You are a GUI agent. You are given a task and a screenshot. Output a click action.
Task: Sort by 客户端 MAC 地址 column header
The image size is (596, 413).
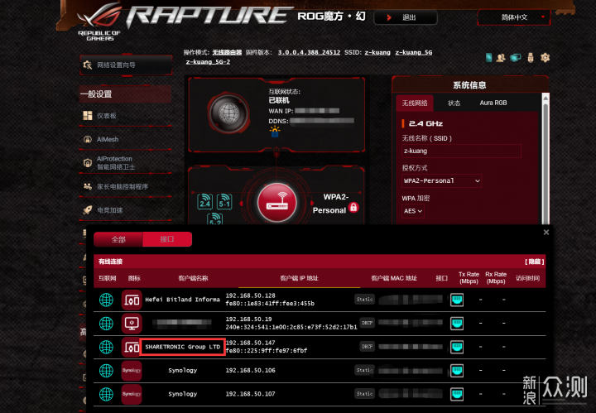[394, 278]
